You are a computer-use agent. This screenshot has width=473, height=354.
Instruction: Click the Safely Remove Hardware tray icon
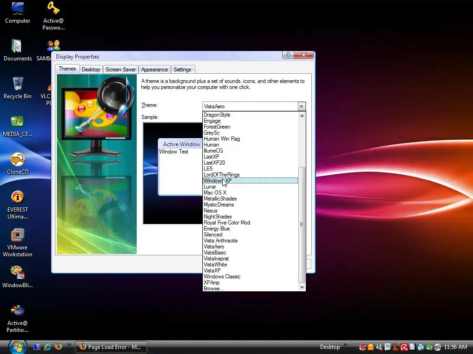[429, 347]
